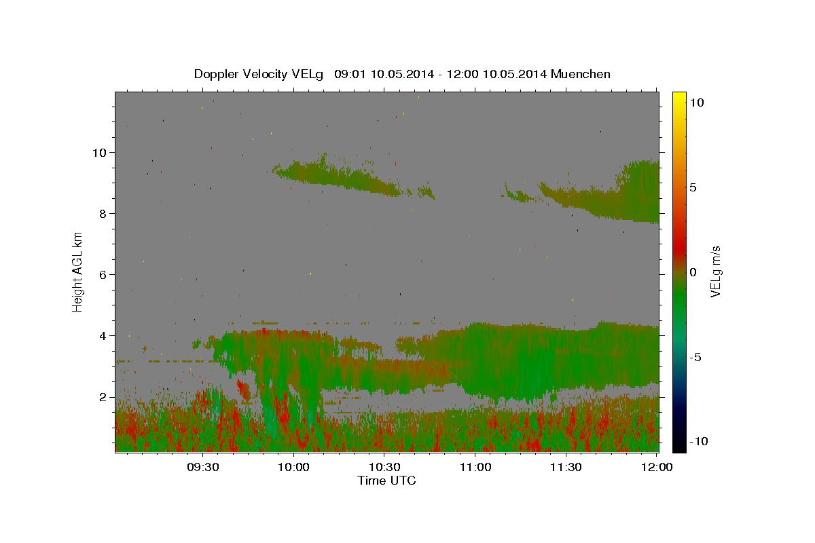
Task: Click the '10:00' time tick label
Action: point(294,467)
